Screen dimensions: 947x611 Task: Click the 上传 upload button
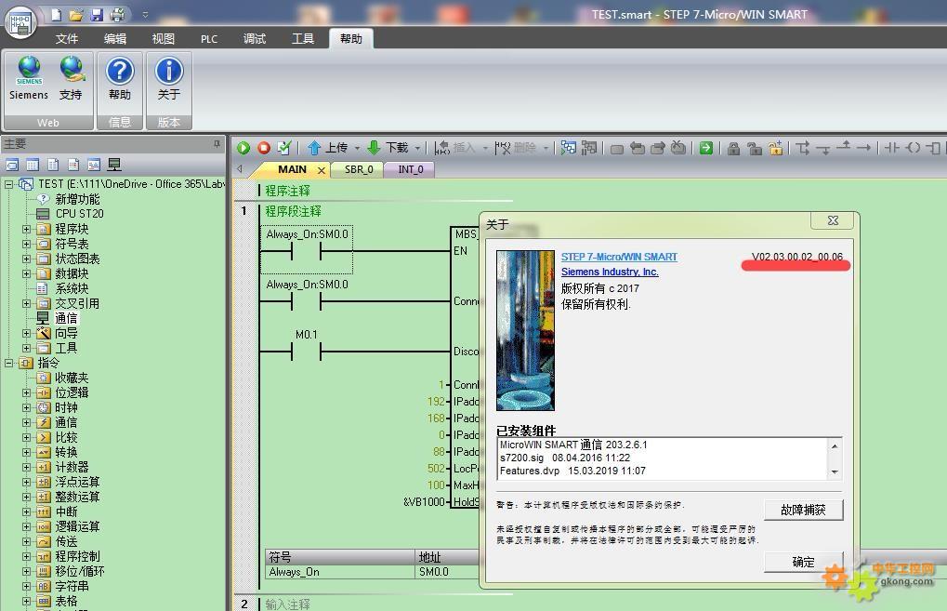coord(329,148)
